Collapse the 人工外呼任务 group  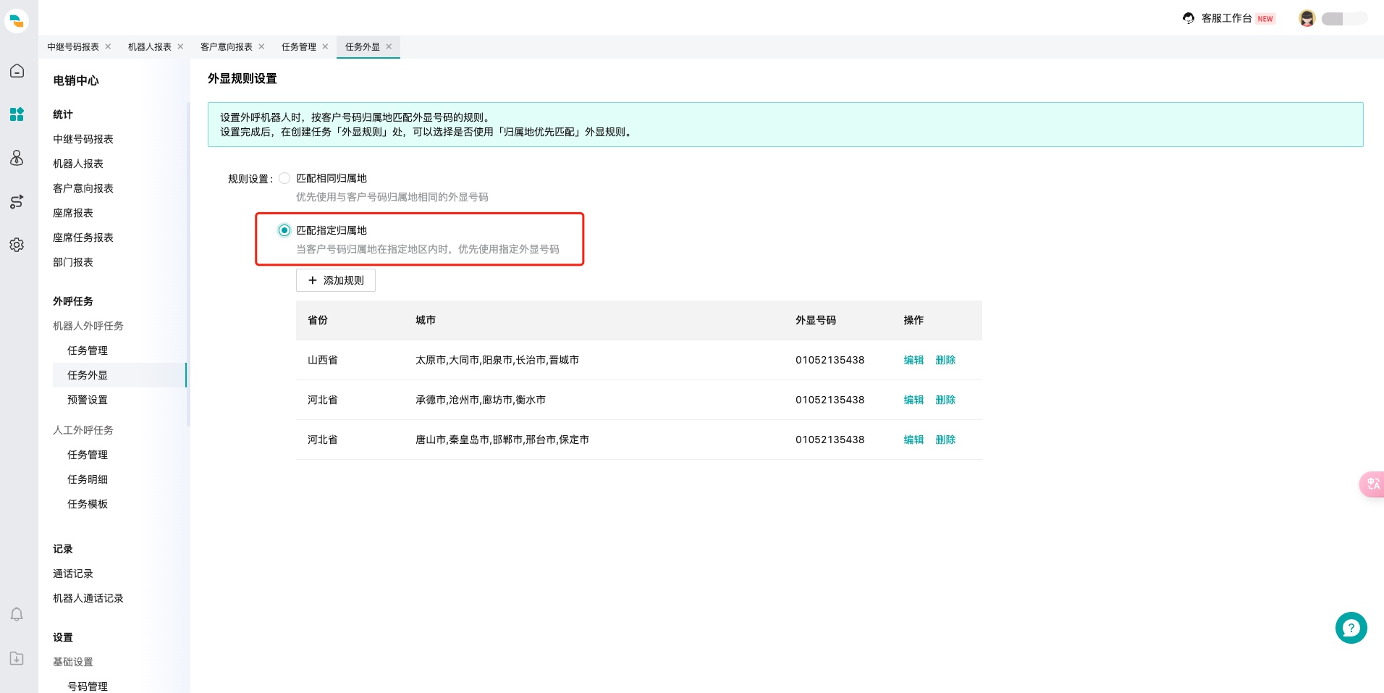coord(83,430)
